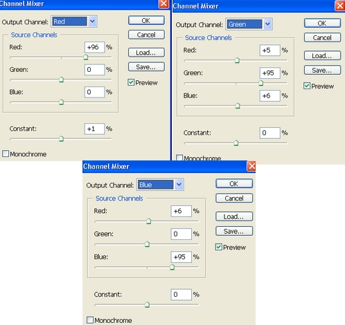Open the Output Channel dropdown showing Red
The height and width of the screenshot is (325, 345).
[74, 21]
